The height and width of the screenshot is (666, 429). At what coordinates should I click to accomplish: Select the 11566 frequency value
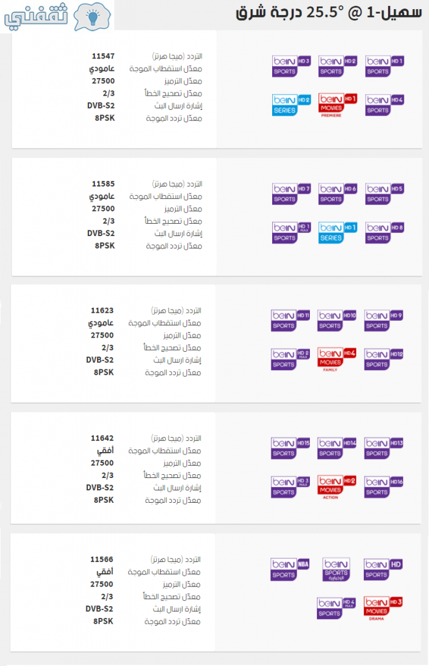[102, 559]
